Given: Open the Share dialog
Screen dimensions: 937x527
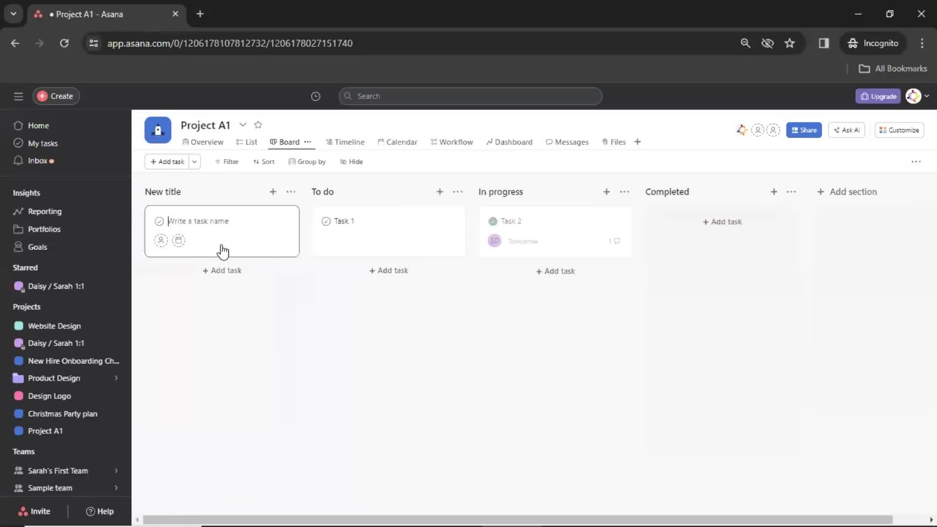Looking at the screenshot, I should click(804, 130).
